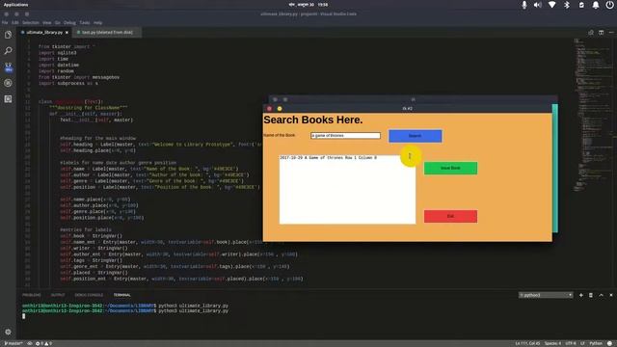Open Source Control view in activity bar
Viewport: 617px width, 347px height.
(x=8, y=67)
